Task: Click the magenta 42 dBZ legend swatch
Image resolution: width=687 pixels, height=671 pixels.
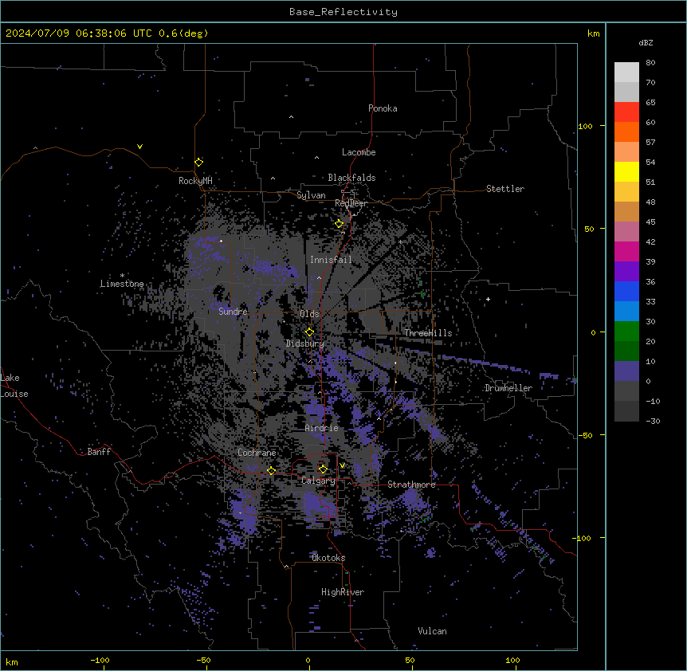Action: 626,251
